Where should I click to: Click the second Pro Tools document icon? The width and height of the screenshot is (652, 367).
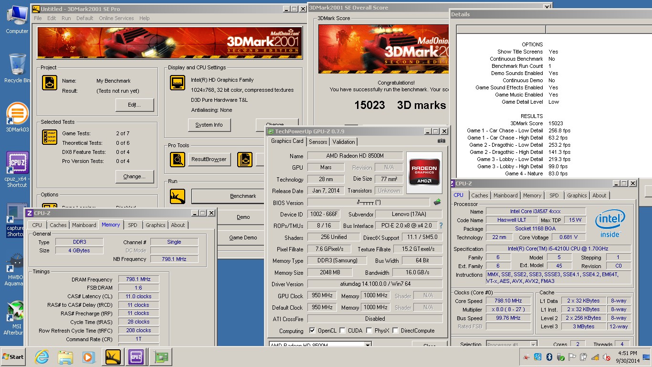click(245, 159)
